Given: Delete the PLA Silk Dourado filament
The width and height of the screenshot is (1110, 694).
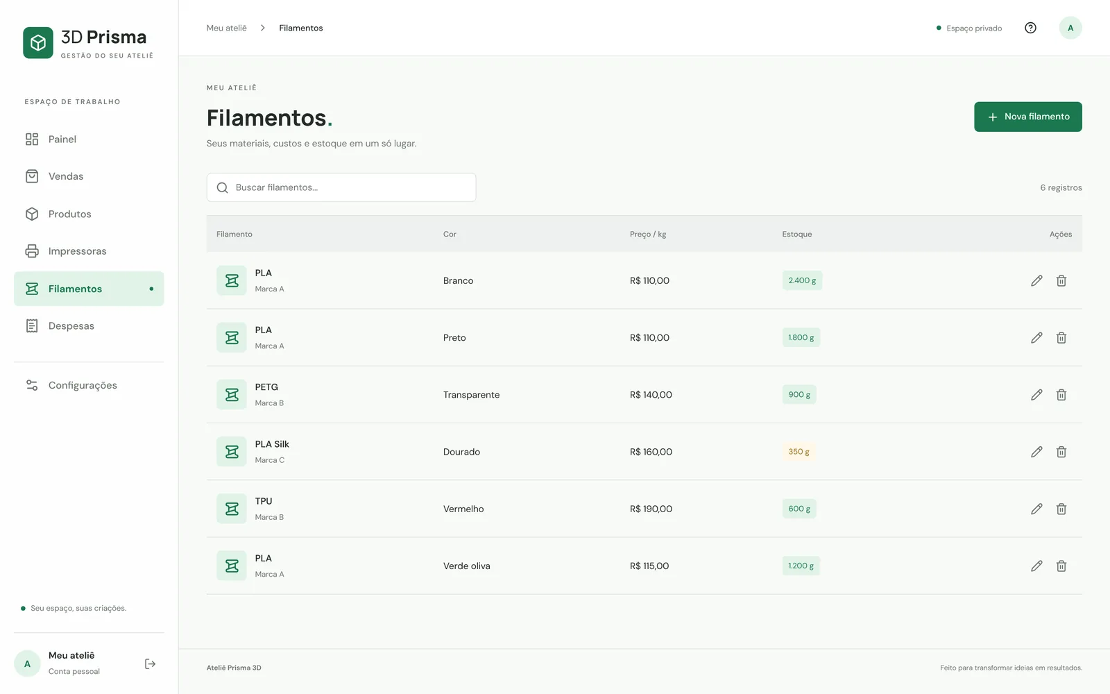Looking at the screenshot, I should point(1061,452).
